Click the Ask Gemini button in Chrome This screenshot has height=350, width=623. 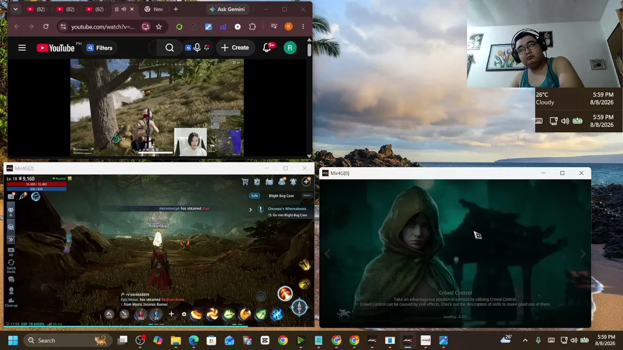(227, 9)
